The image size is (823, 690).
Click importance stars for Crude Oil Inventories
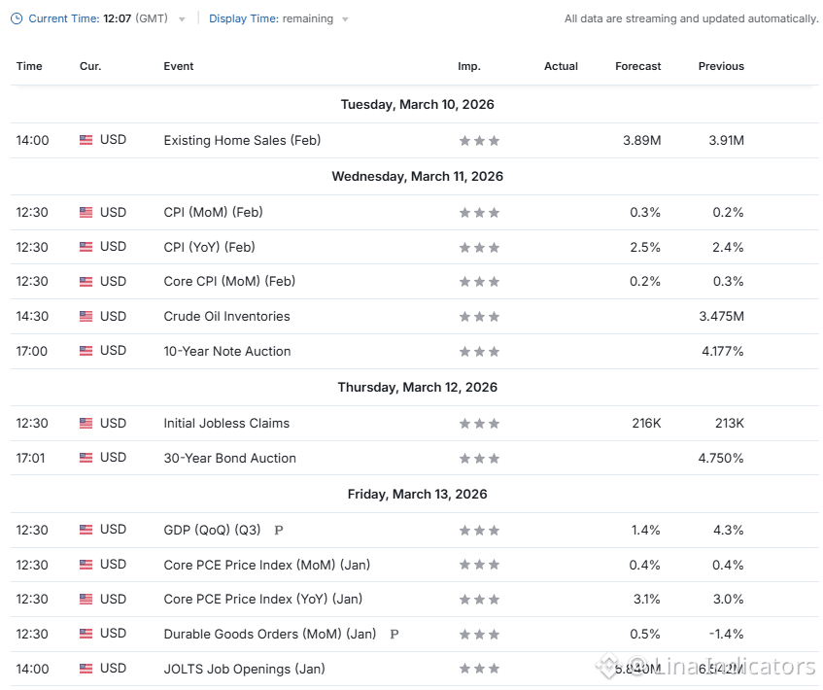click(x=479, y=317)
